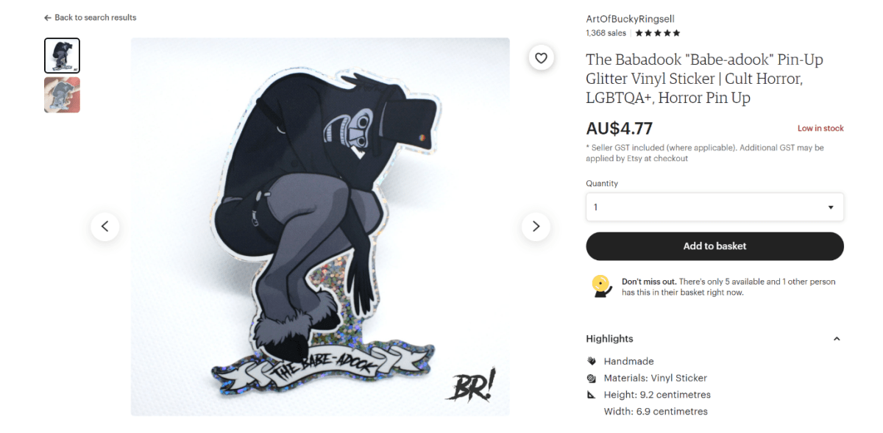Click the five-star shop rating
Screen dimensions: 883x433
[x=658, y=33]
